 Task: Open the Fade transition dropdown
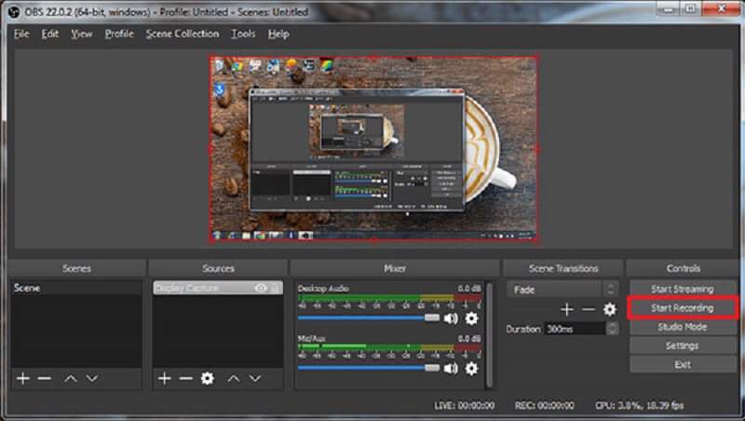(562, 290)
